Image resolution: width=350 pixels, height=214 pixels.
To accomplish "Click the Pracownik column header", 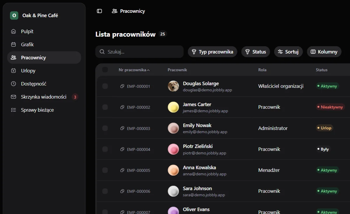I will pos(177,70).
